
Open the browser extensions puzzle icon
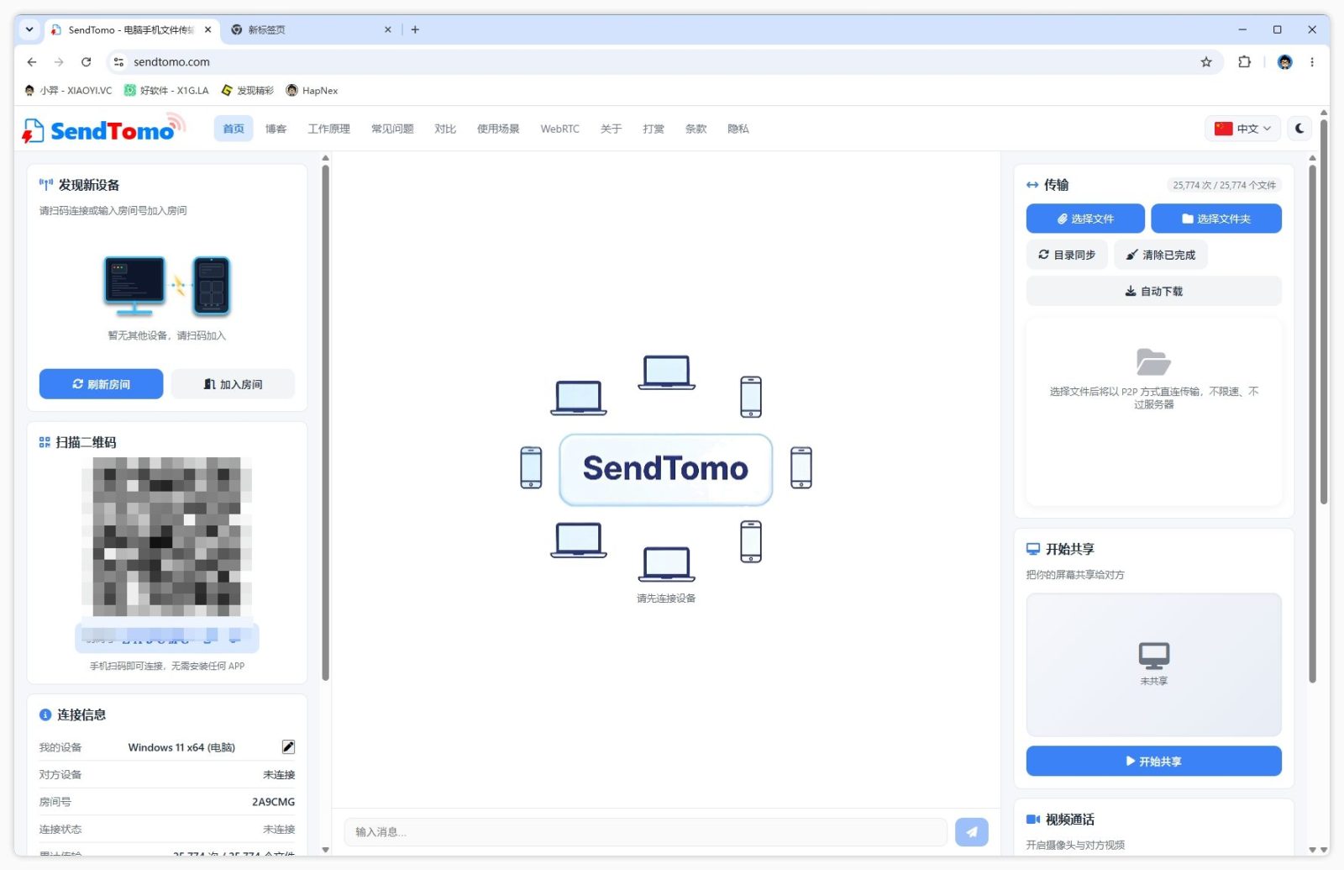[1244, 62]
